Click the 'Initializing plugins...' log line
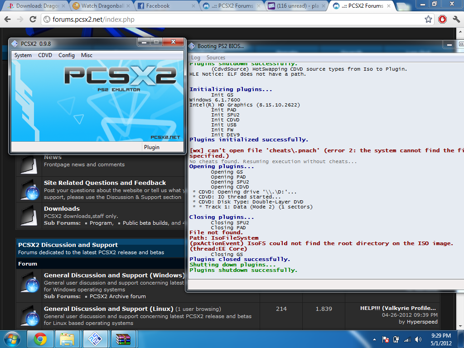 231,89
